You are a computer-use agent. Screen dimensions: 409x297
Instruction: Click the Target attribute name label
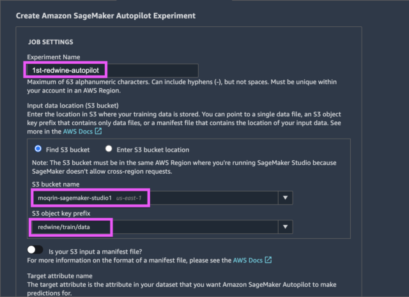59,276
